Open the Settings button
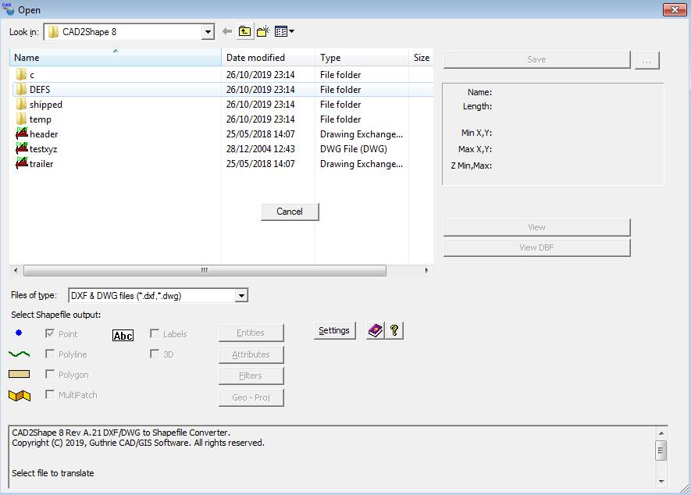 (x=334, y=330)
